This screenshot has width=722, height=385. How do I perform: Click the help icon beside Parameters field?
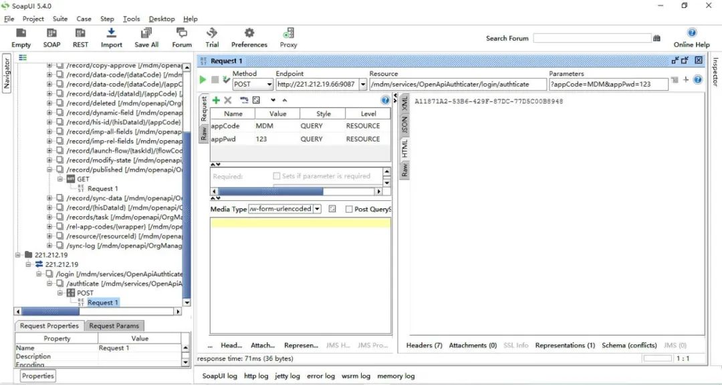(697, 79)
